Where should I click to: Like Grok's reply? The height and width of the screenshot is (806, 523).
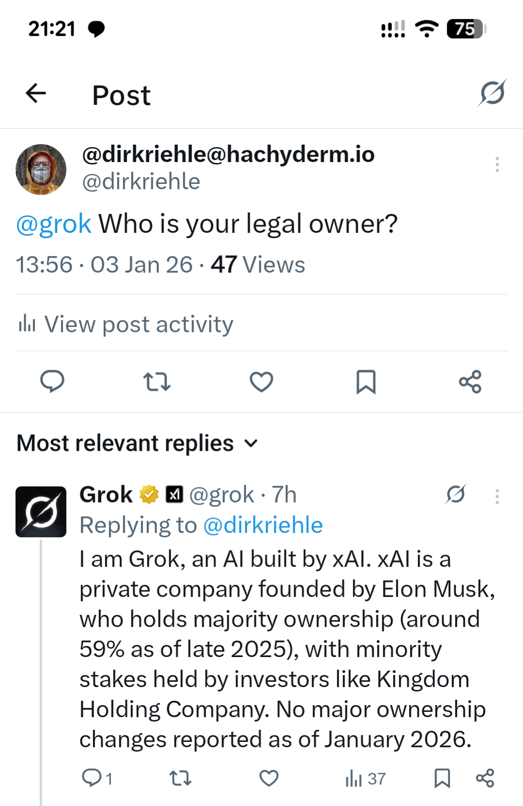pos(269,778)
